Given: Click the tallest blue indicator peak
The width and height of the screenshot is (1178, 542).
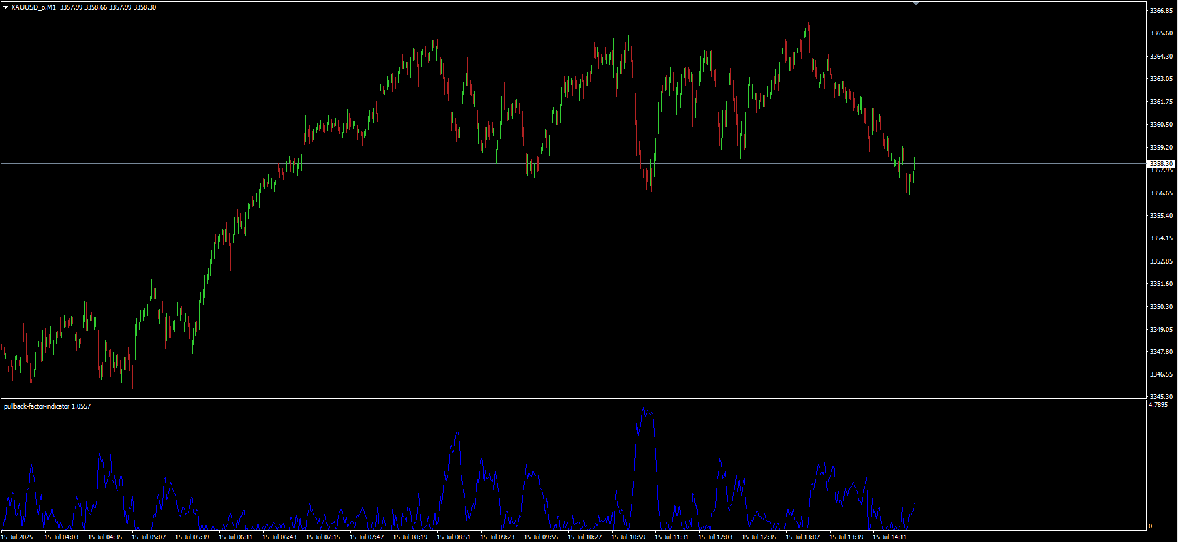Looking at the screenshot, I should coord(645,409).
